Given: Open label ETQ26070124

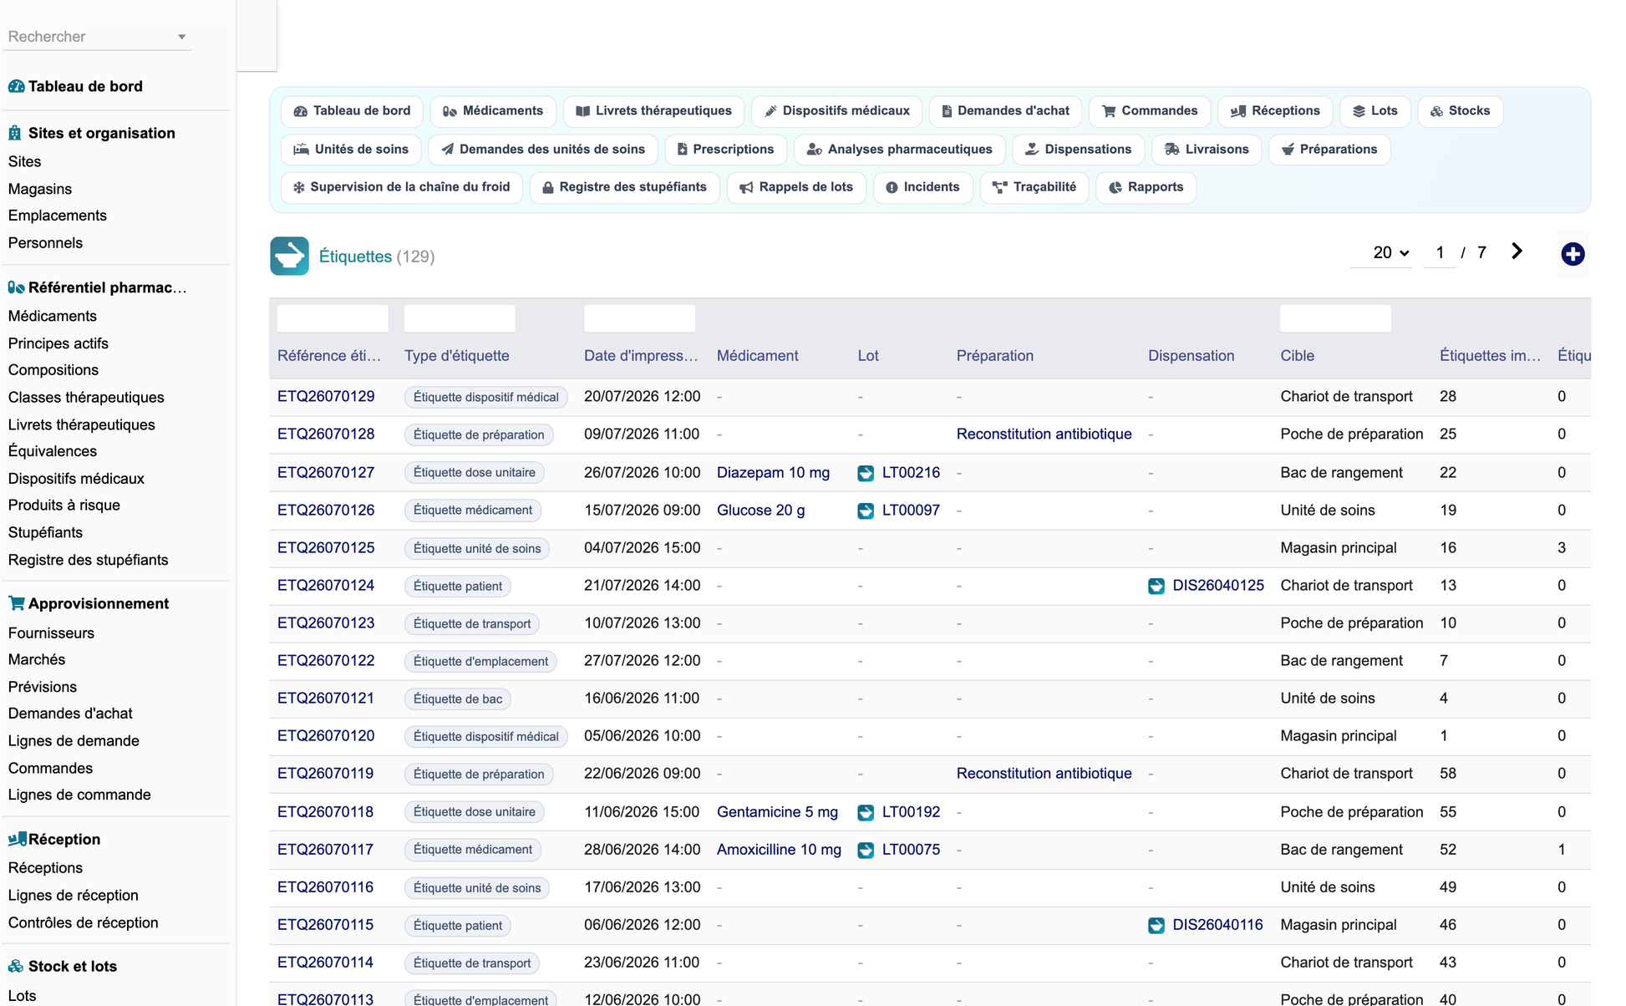Looking at the screenshot, I should click(x=326, y=586).
